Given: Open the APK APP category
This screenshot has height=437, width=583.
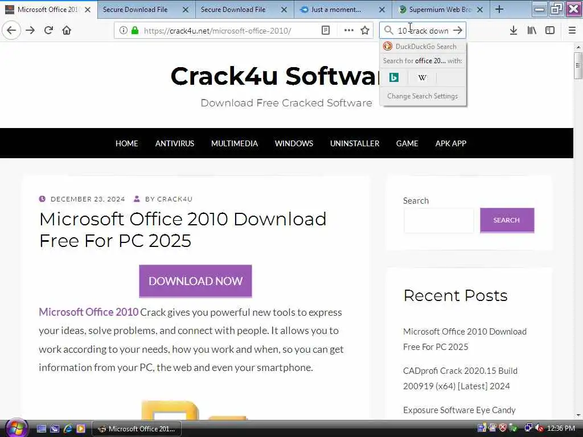Looking at the screenshot, I should click(451, 143).
